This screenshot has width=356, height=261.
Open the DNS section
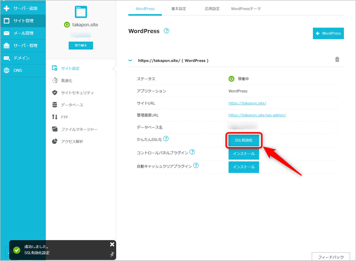click(x=17, y=70)
